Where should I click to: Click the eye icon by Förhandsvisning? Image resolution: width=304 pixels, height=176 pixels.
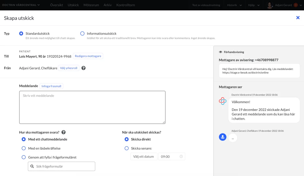221,52
